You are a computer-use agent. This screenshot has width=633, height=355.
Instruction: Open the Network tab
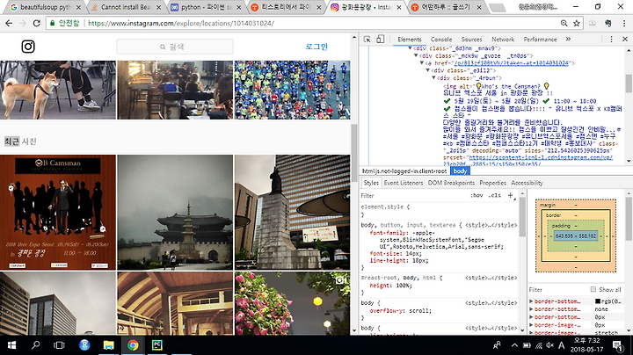pos(503,40)
